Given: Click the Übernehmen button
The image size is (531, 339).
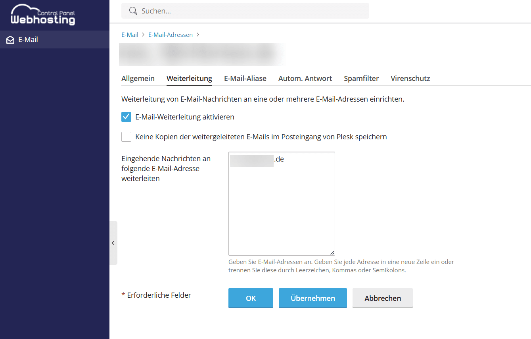Looking at the screenshot, I should [x=312, y=298].
